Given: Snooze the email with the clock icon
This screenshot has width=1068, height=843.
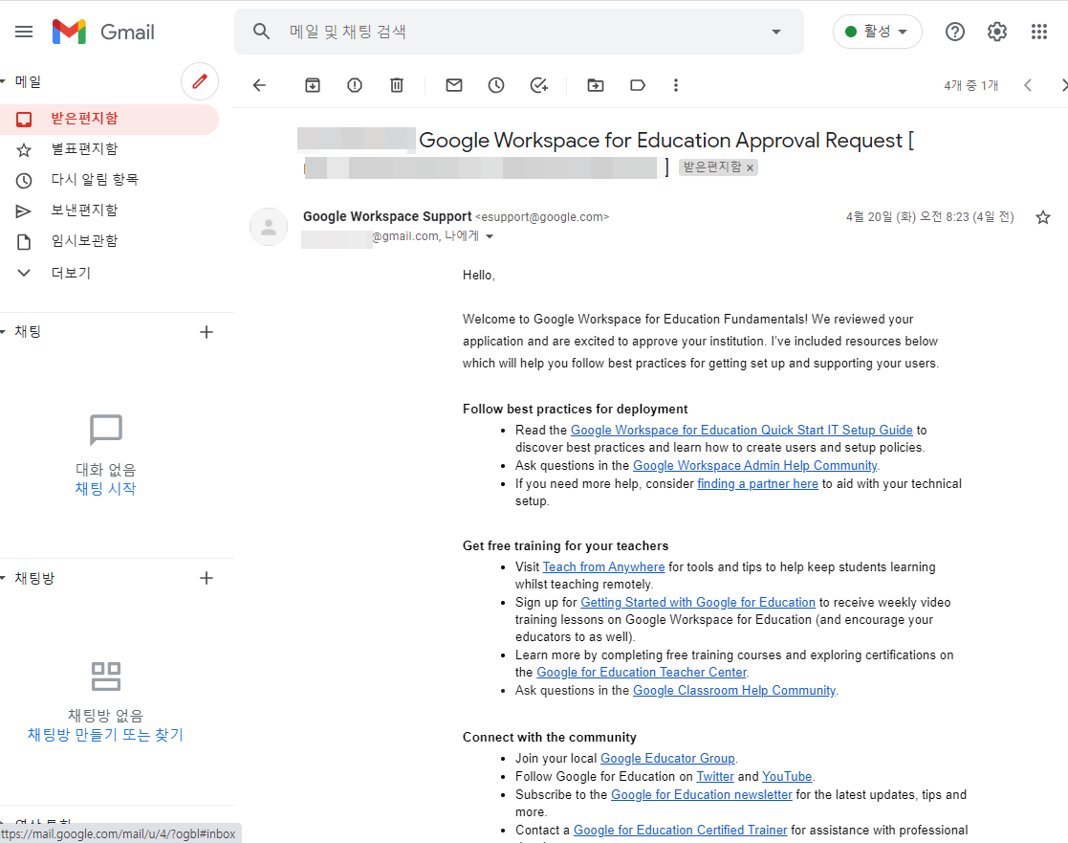Looking at the screenshot, I should point(496,85).
